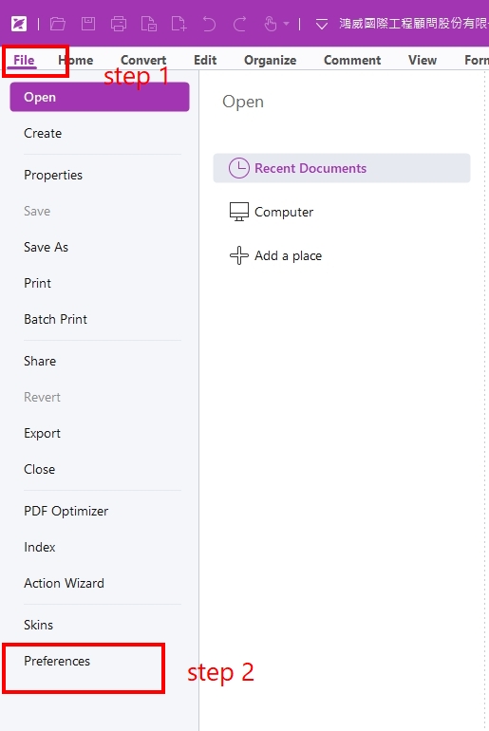Select Save As in File menu

[x=46, y=247]
